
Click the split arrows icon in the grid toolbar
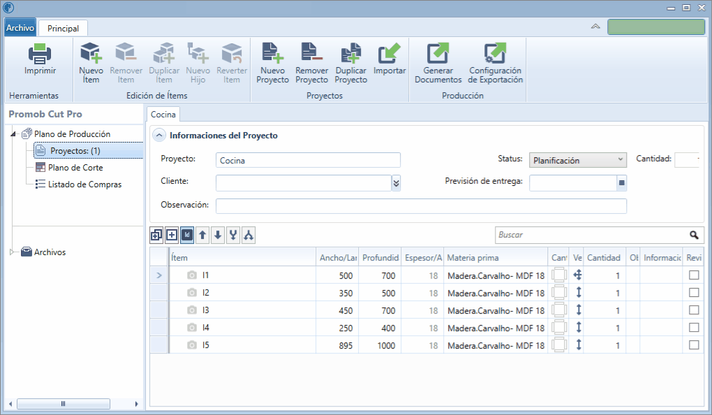pos(249,235)
